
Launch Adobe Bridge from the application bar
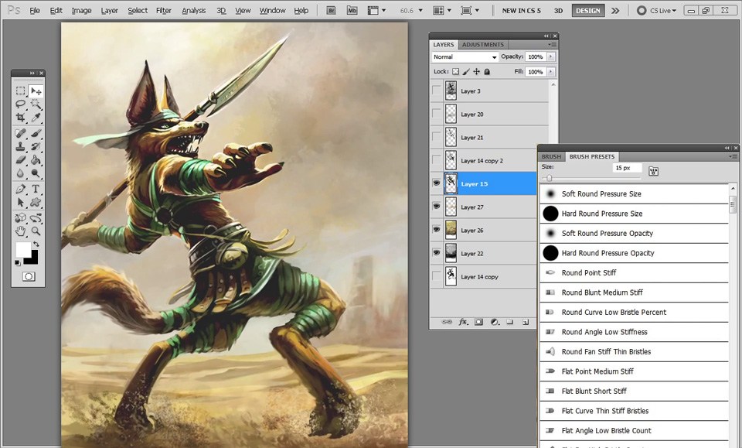331,10
